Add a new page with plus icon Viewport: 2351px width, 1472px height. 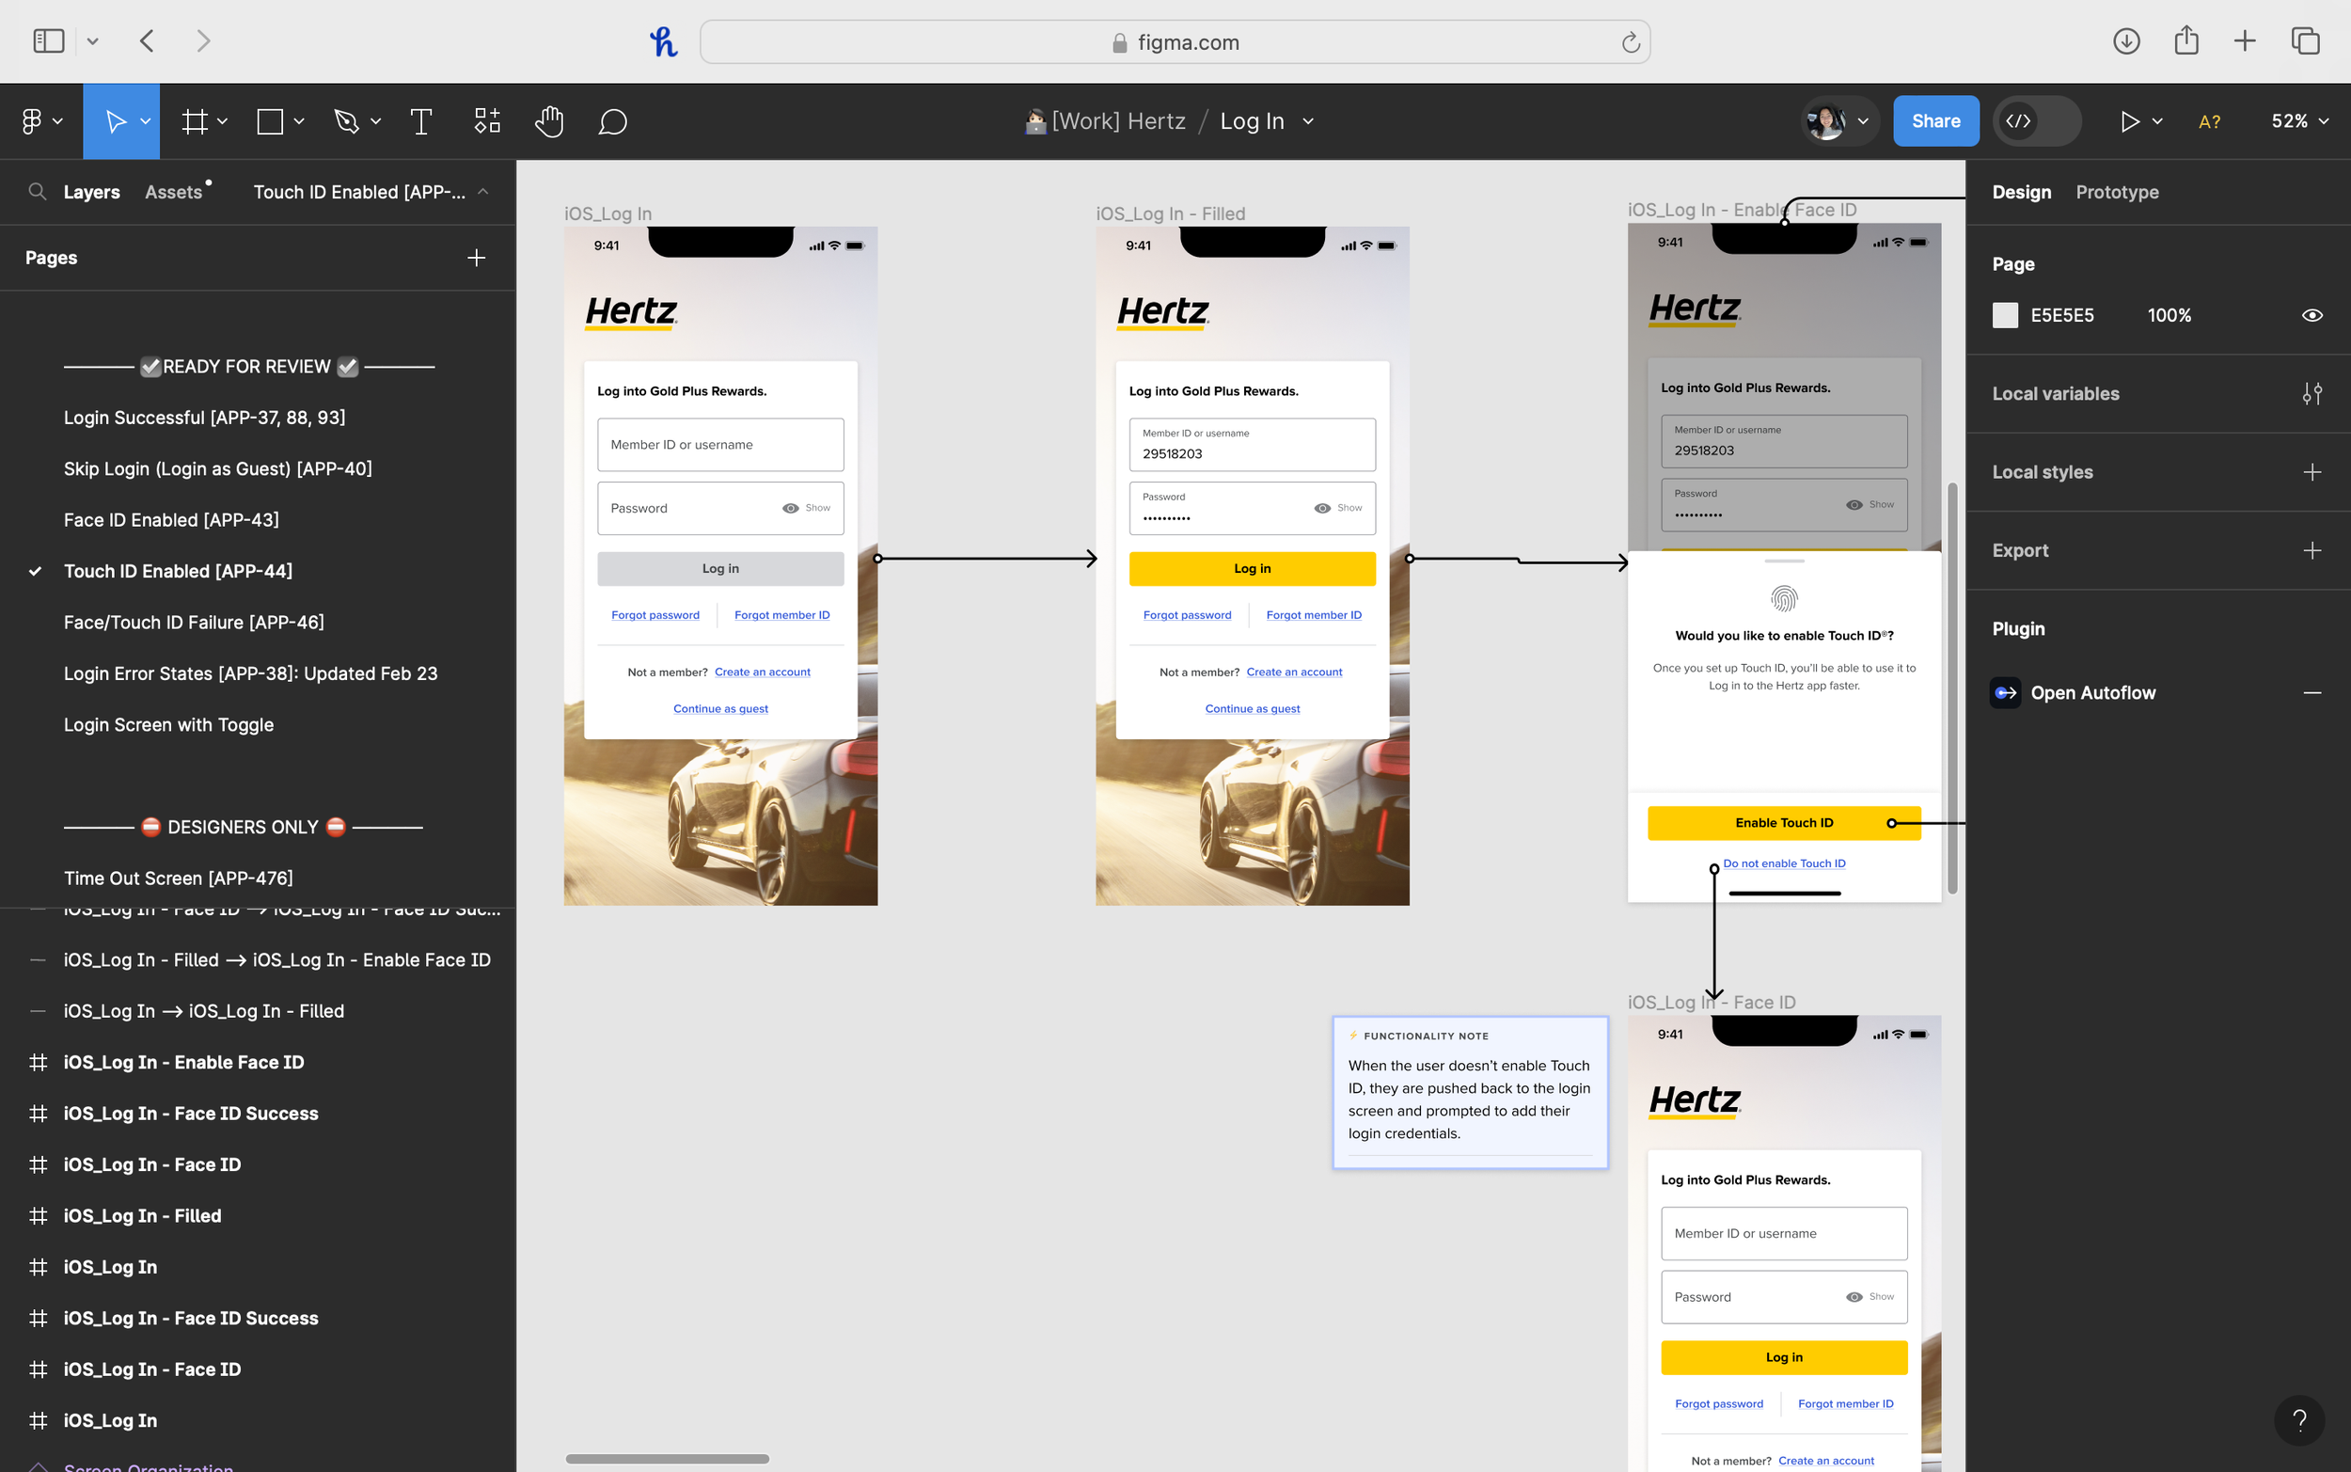pyautogui.click(x=476, y=258)
